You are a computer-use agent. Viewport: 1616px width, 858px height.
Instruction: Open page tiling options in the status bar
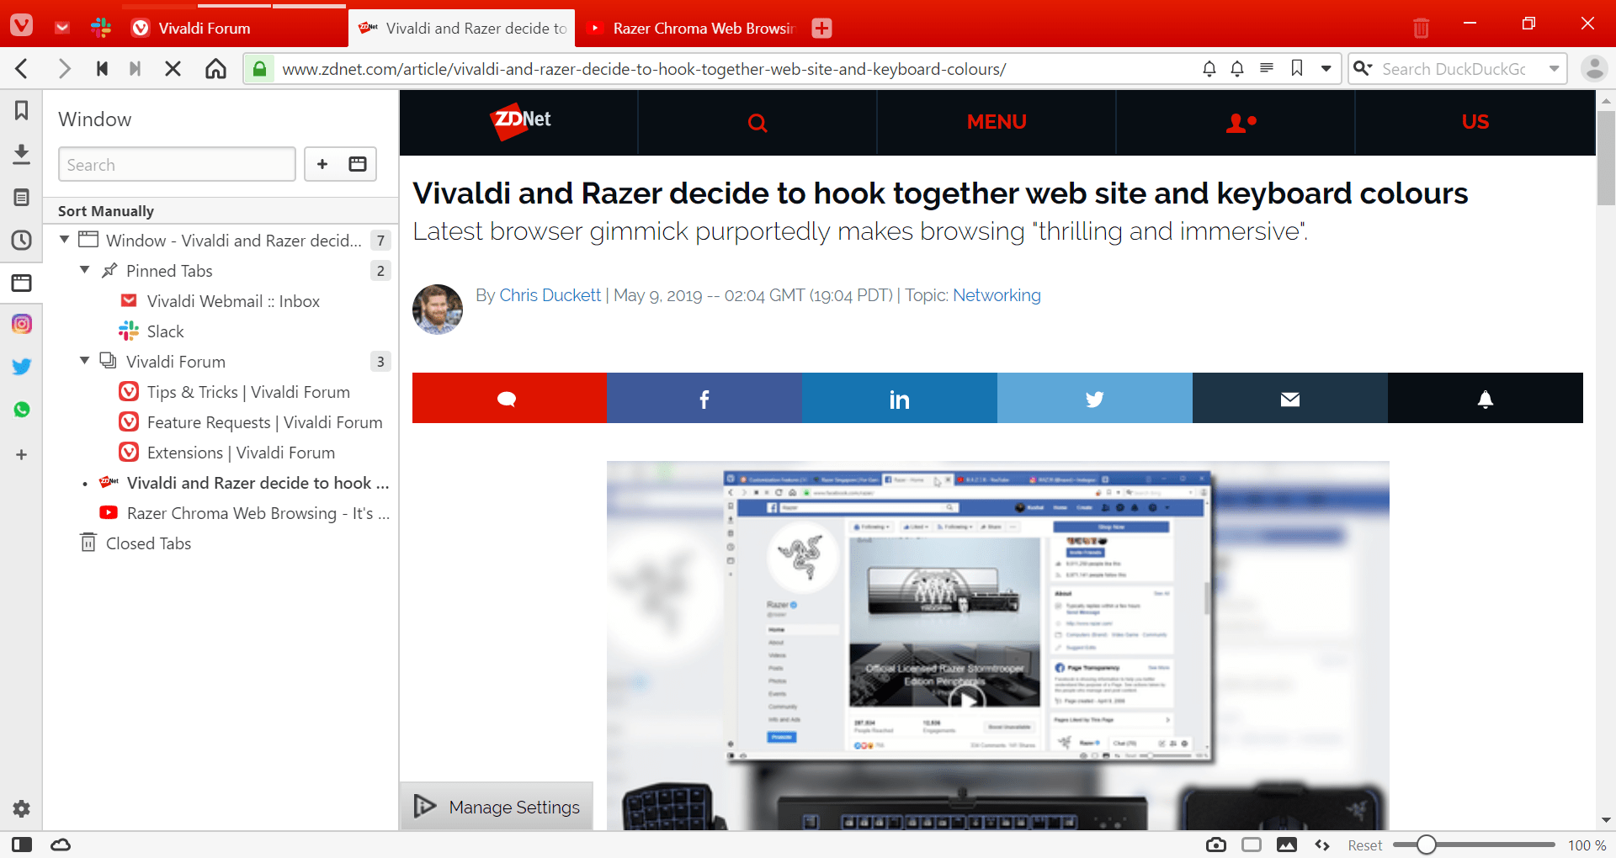tap(1252, 845)
